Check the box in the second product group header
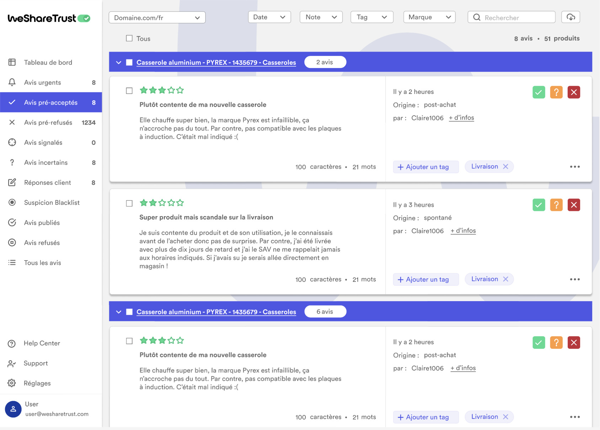The image size is (600, 430). click(x=129, y=312)
